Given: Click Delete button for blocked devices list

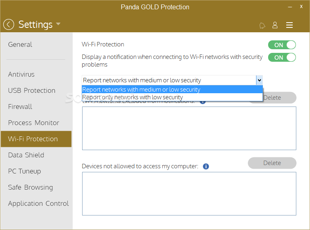Looking at the screenshot, I should tap(272, 163).
